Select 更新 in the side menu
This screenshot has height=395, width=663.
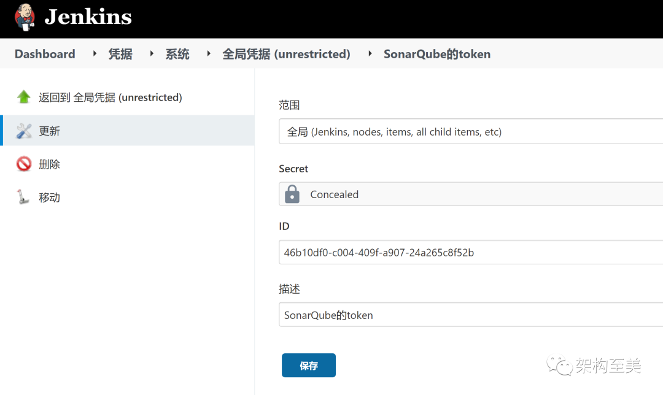(50, 131)
